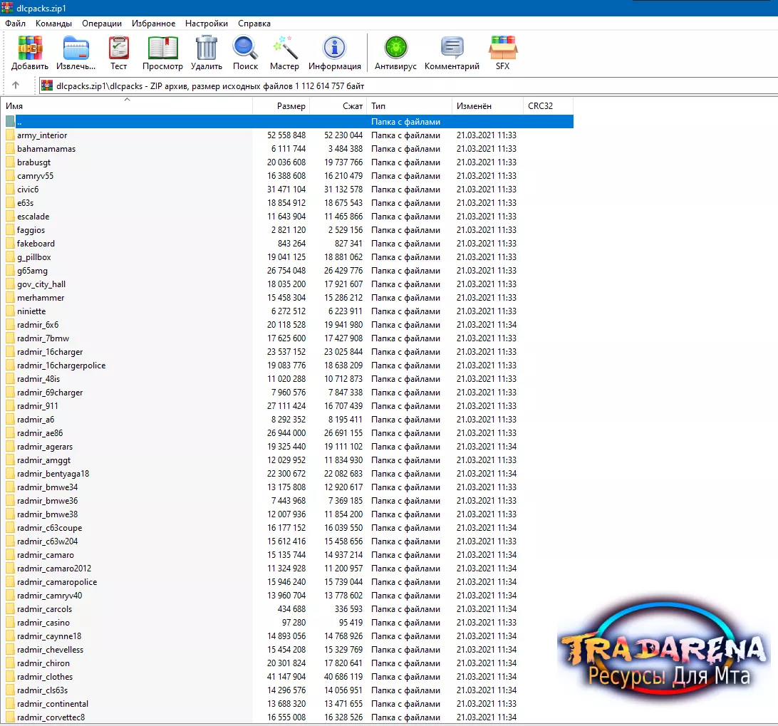Open the Комментарий comment icon
The image size is (778, 726).
pos(452,48)
